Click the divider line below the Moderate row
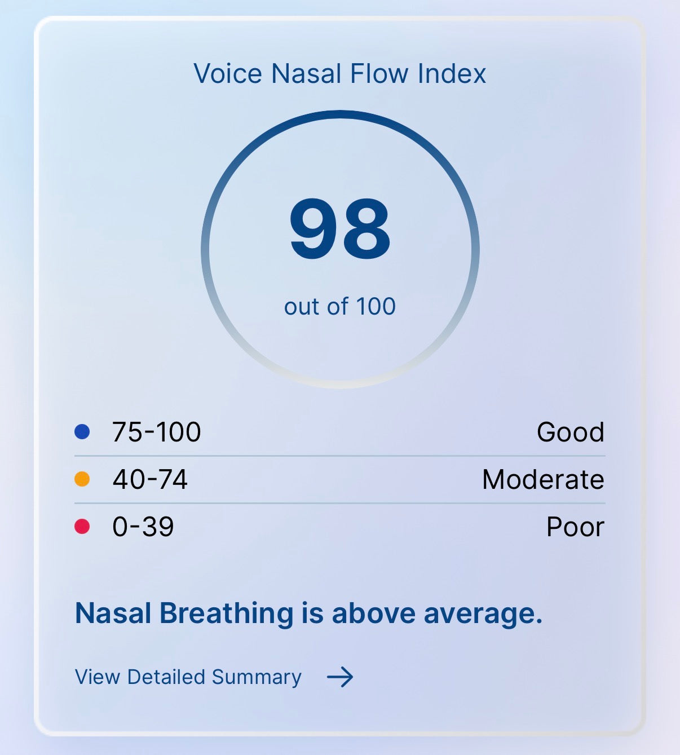This screenshot has height=755, width=680. coord(340,503)
